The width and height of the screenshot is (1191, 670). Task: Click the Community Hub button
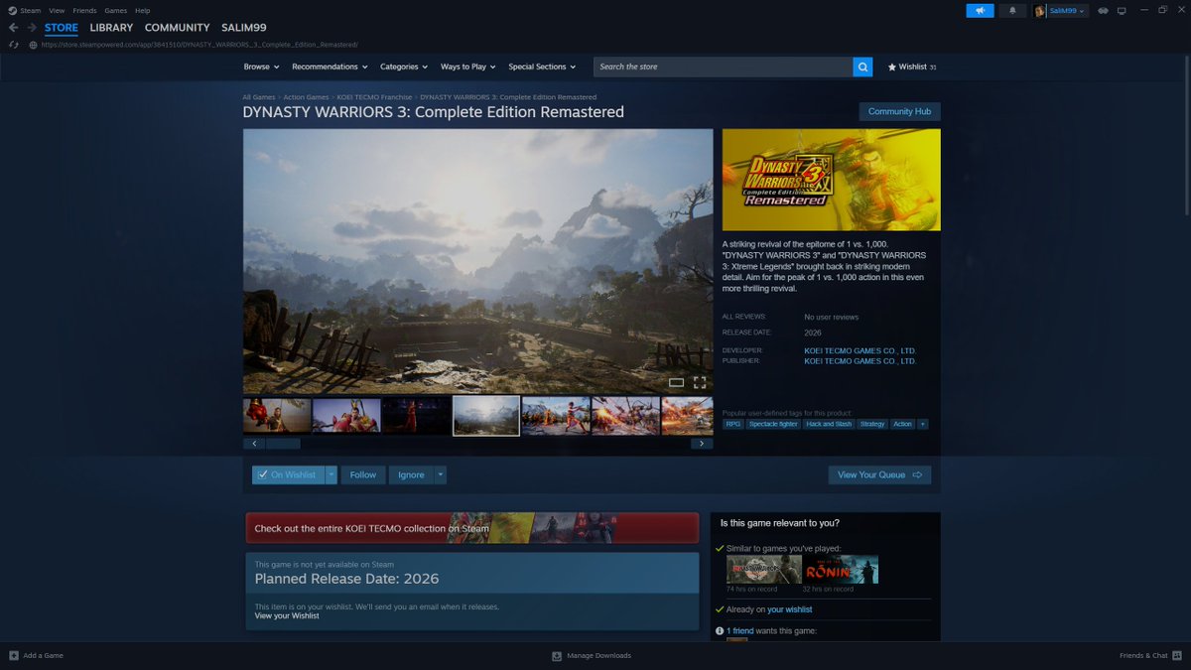(899, 111)
